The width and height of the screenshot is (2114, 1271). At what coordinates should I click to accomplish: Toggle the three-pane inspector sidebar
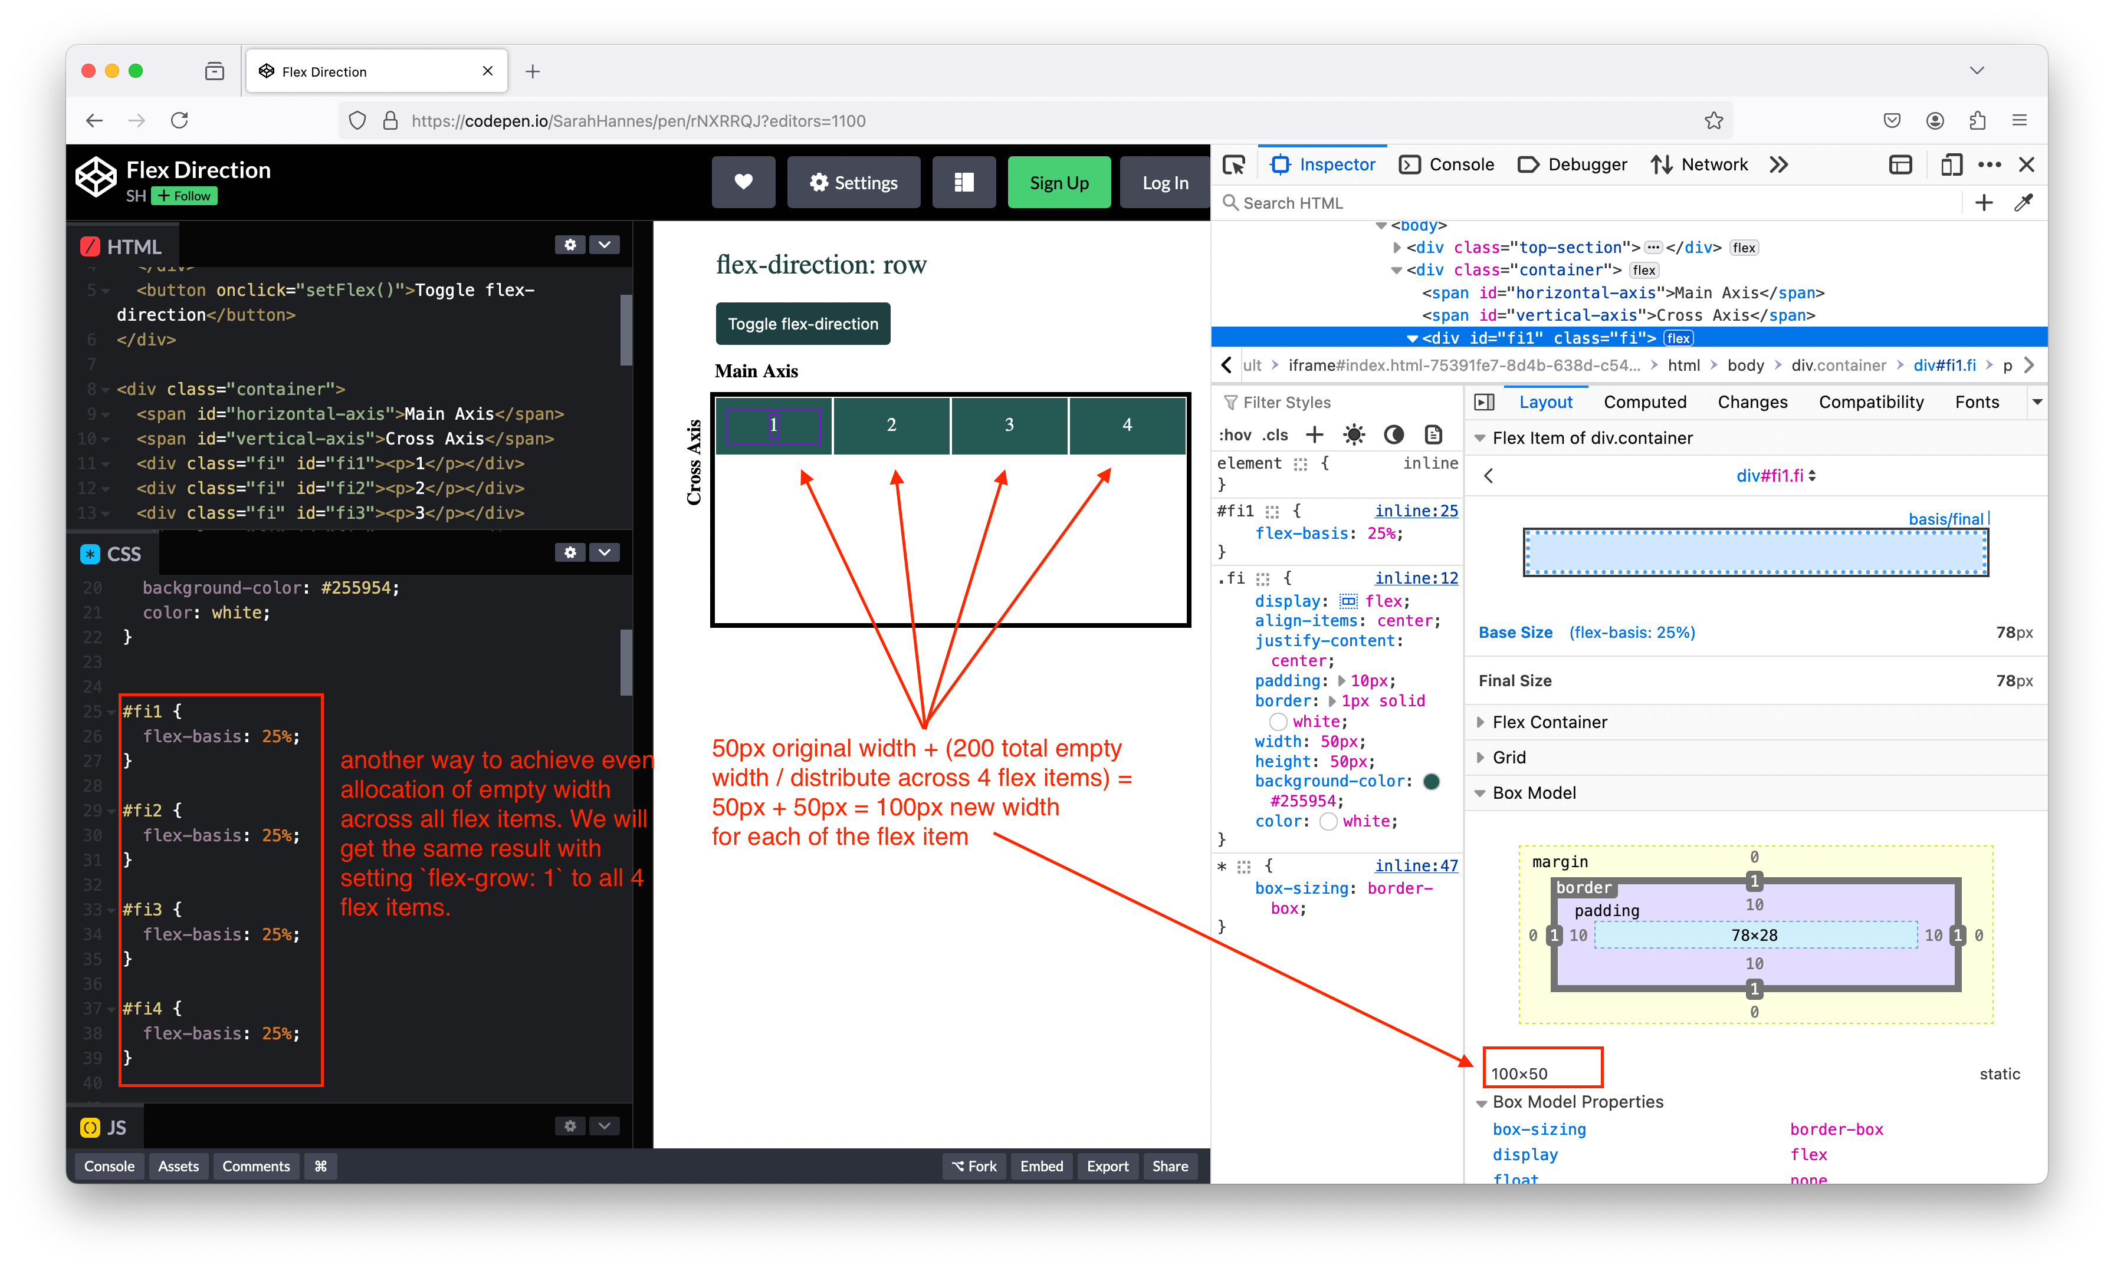(1484, 401)
